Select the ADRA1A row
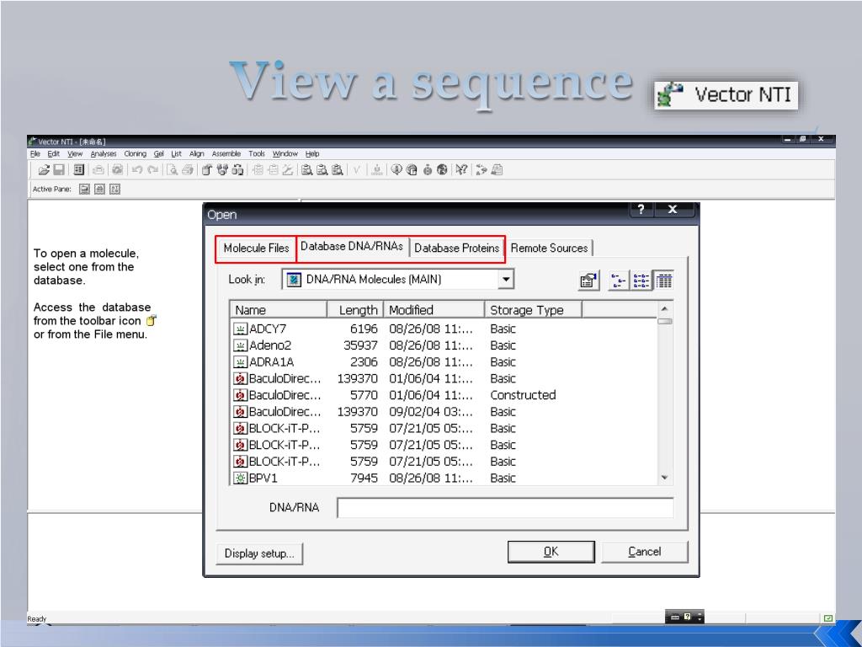This screenshot has height=647, width=862. 444,362
